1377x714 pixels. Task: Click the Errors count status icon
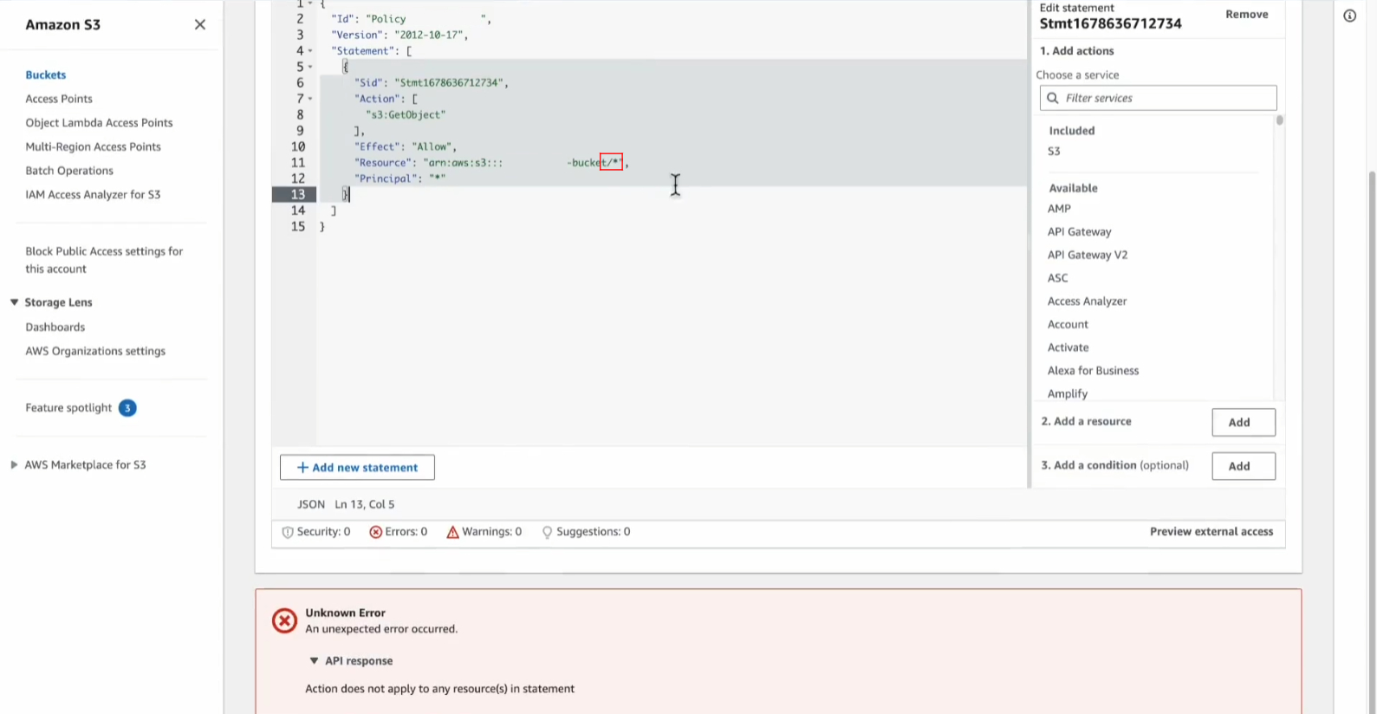[376, 532]
